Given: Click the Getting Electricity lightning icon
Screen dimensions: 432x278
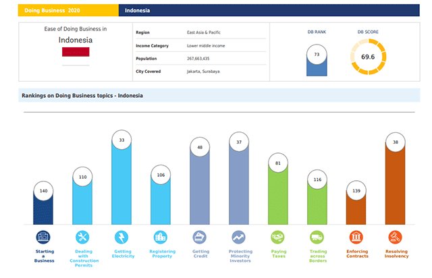Looking at the screenshot, I should 122,238.
